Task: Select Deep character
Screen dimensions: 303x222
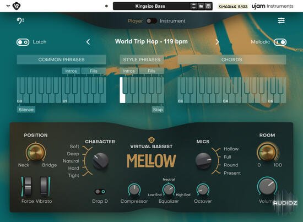Action: coord(73,154)
